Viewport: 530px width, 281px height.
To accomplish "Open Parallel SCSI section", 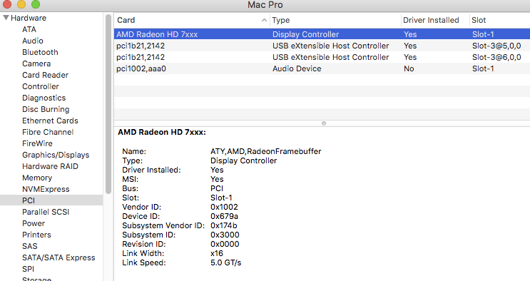I will point(46,212).
